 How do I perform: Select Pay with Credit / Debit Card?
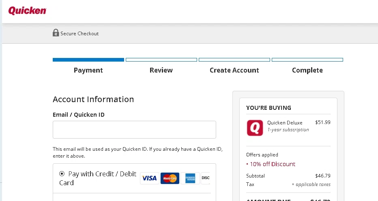coord(62,174)
